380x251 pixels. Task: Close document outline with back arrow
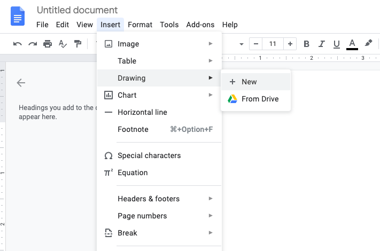tap(21, 82)
